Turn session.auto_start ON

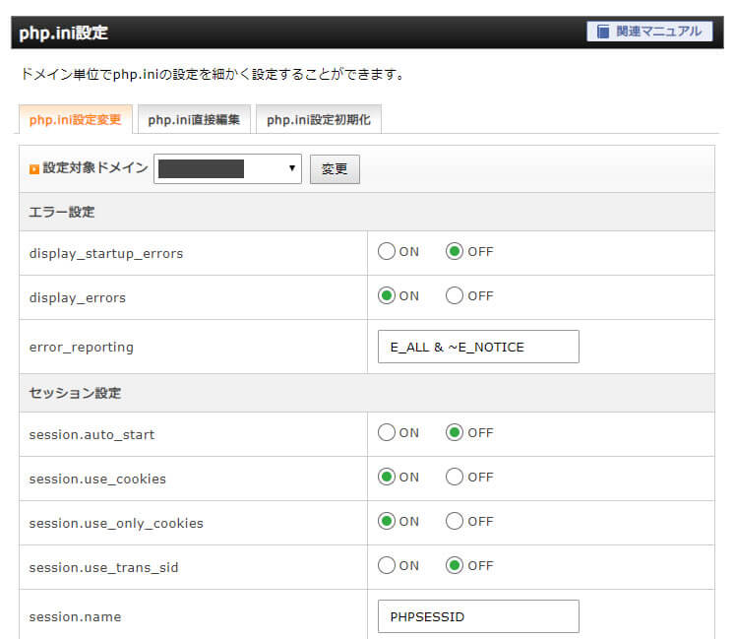pos(387,432)
